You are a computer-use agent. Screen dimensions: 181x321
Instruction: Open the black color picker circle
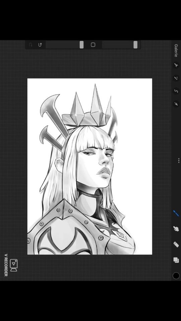point(176,276)
